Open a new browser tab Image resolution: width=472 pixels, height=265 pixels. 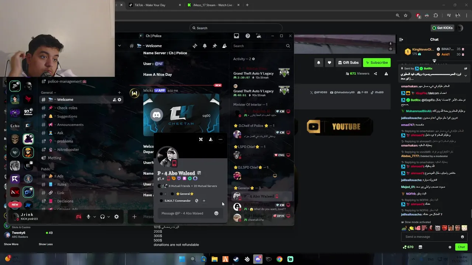(x=247, y=5)
